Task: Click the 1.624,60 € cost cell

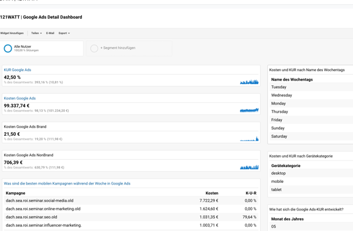Action: tap(209, 209)
